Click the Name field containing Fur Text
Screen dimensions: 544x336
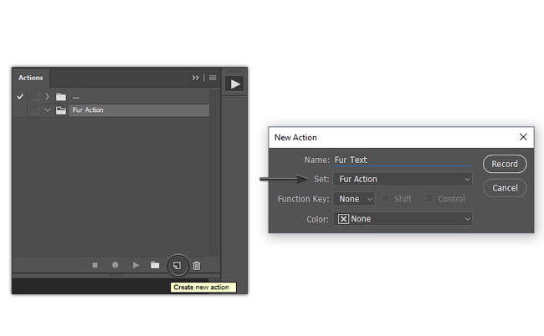click(403, 160)
